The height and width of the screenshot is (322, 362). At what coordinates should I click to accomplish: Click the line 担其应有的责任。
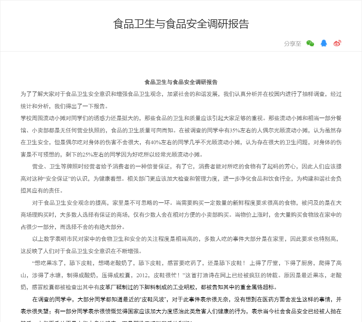42,191
